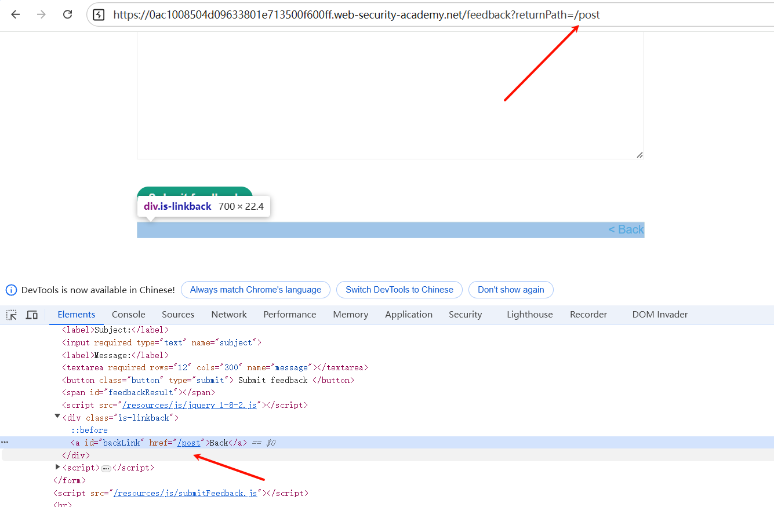Open site information icon in address bar
Screen dimensions: 774x507
[99, 15]
